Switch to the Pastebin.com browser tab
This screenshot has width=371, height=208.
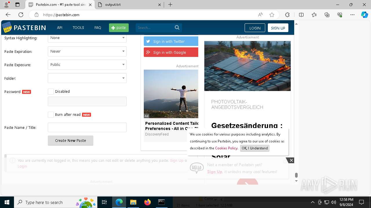pyautogui.click(x=60, y=5)
